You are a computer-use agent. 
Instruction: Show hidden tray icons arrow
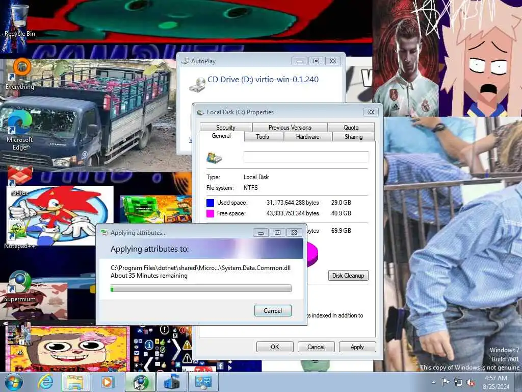pyautogui.click(x=433, y=382)
